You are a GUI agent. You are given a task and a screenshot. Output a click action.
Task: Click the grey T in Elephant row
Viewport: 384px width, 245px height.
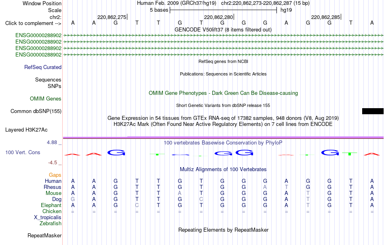[x=308, y=205]
